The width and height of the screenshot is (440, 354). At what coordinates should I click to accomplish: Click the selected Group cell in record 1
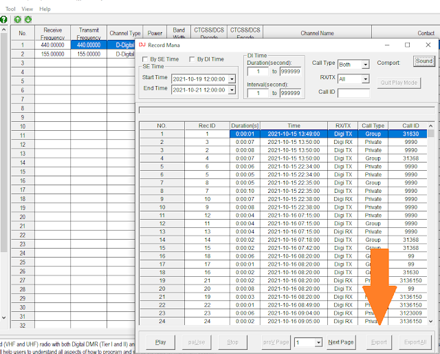[373, 134]
